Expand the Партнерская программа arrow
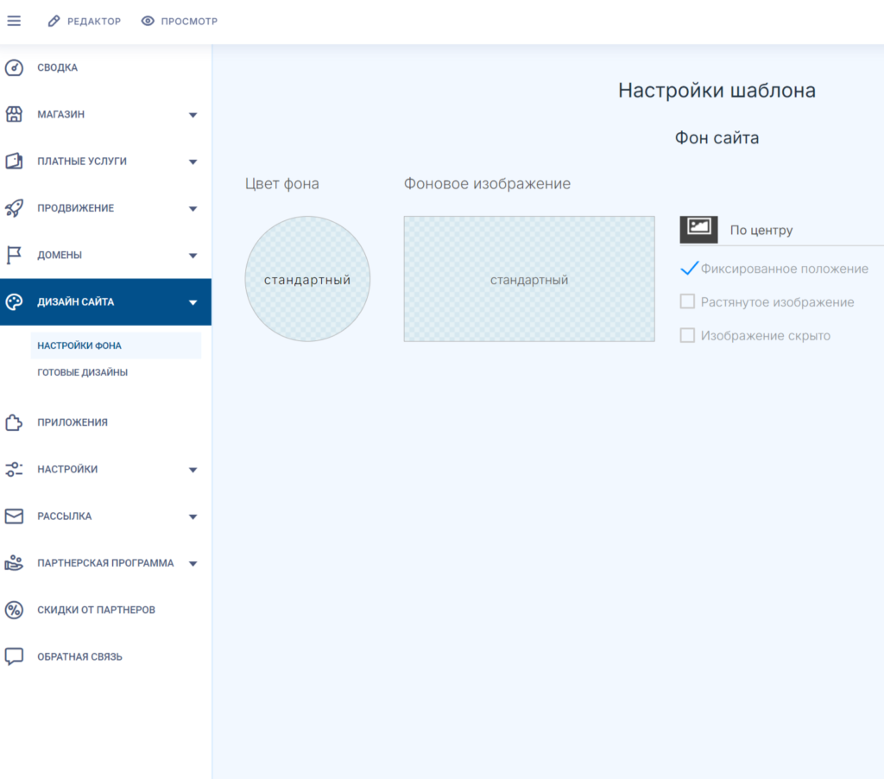This screenshot has height=779, width=884. tap(193, 563)
